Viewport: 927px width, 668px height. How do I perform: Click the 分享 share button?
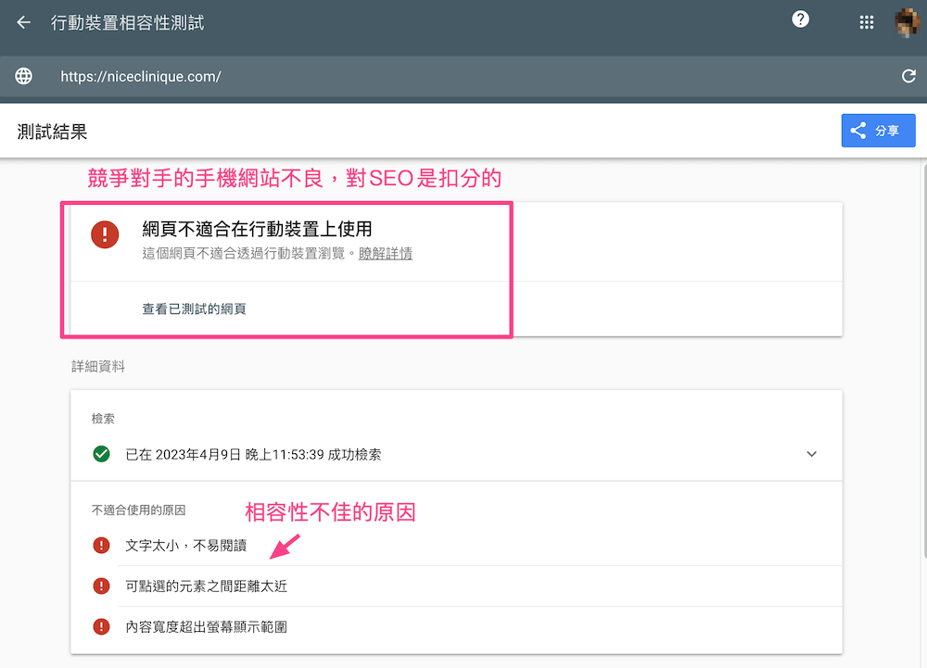[x=878, y=131]
